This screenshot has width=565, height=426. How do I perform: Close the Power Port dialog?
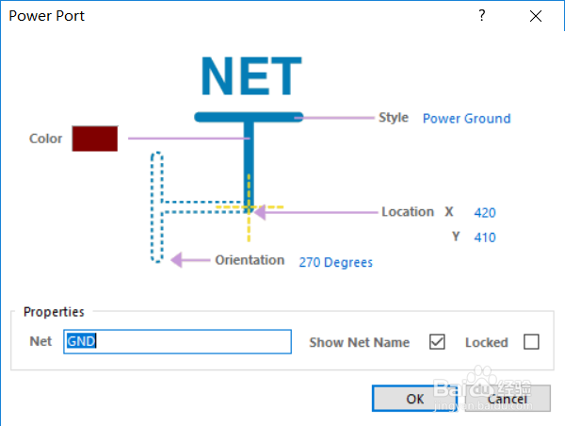click(x=536, y=15)
